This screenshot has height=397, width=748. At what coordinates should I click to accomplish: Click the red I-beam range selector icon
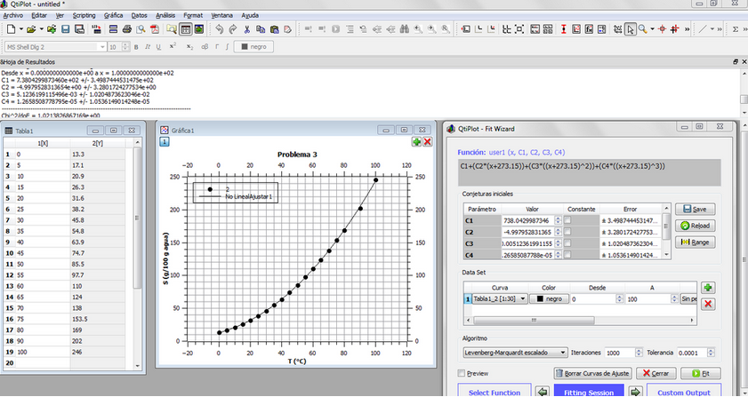pyautogui.click(x=563, y=29)
